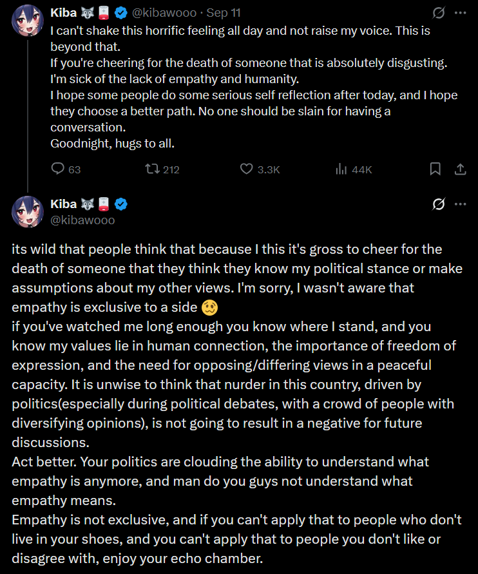Click Kiba's avatar on the first post

(28, 20)
